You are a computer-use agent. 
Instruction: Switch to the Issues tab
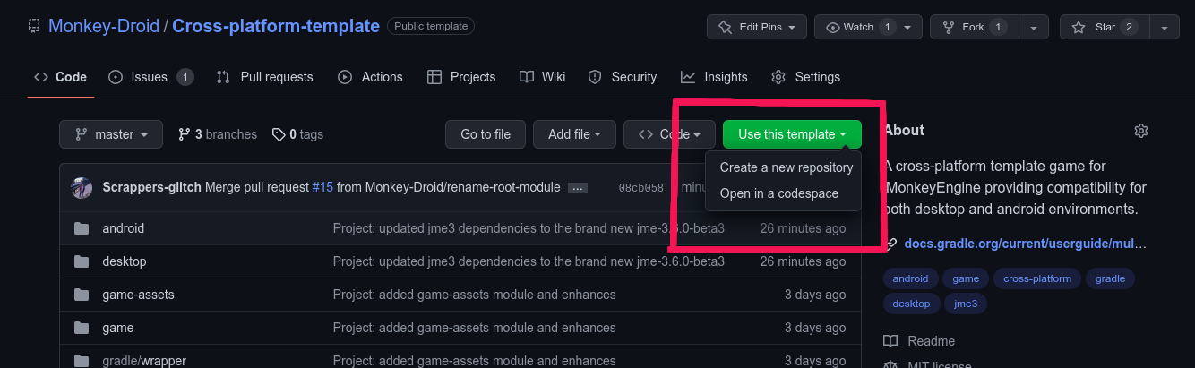150,77
